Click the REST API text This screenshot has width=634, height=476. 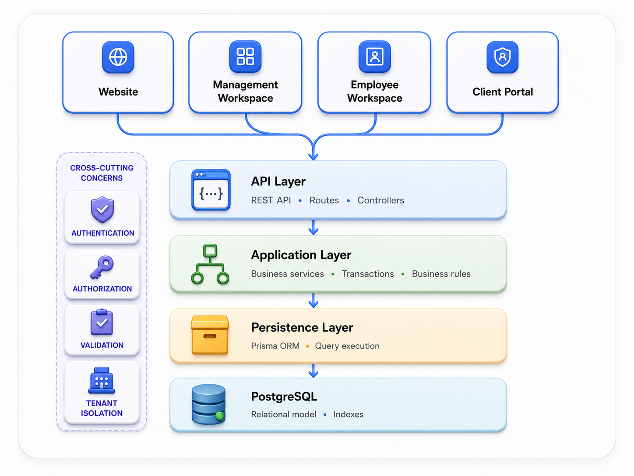(x=271, y=200)
